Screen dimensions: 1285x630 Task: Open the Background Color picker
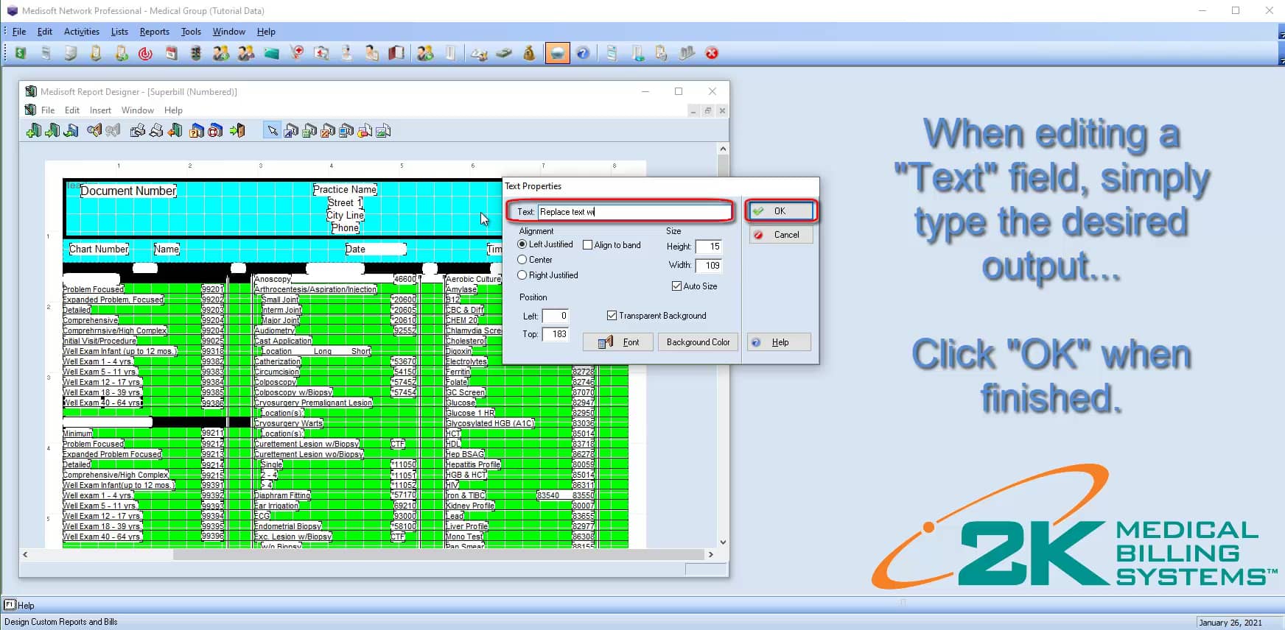(698, 342)
